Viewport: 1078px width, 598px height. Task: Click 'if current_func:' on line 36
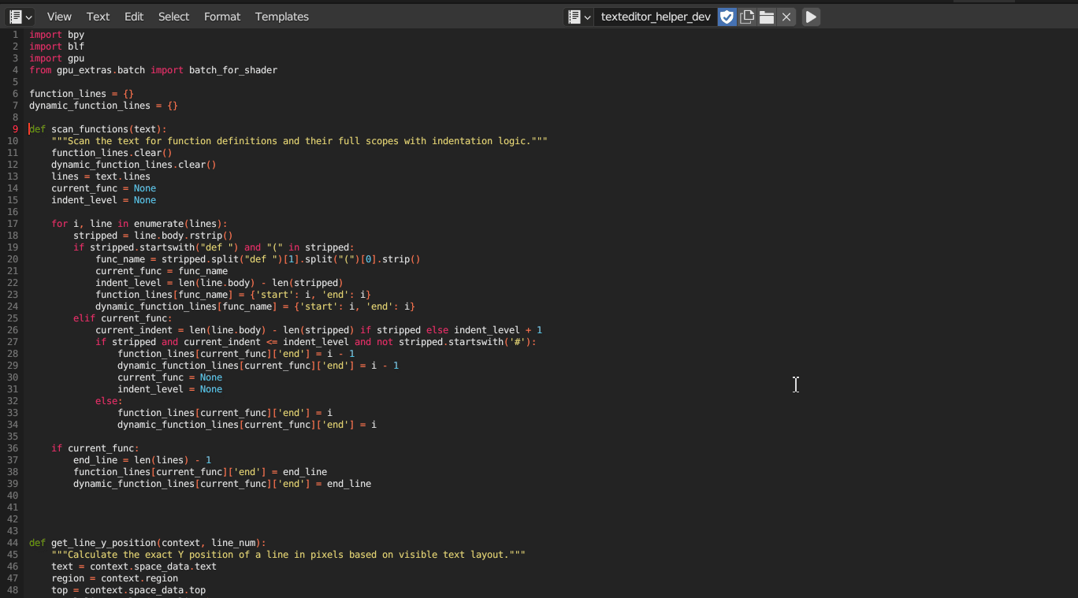click(x=95, y=448)
